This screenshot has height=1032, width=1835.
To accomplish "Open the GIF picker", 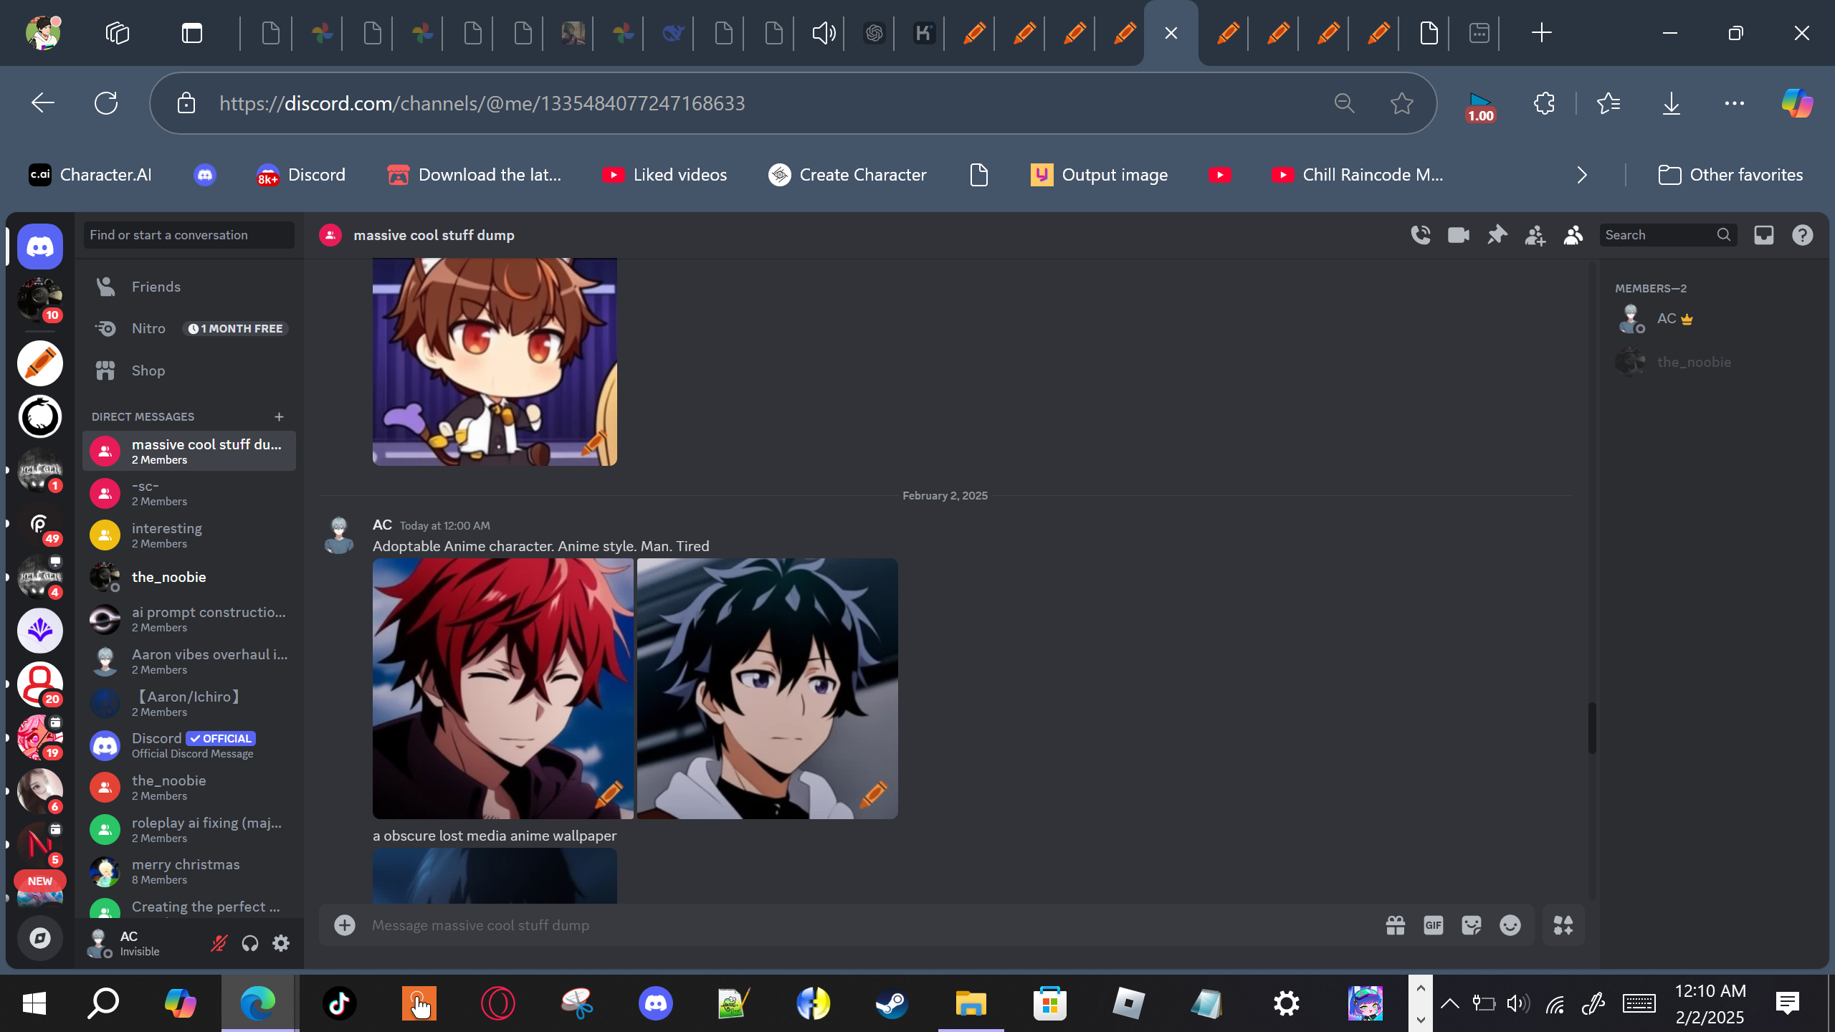I will pyautogui.click(x=1434, y=925).
